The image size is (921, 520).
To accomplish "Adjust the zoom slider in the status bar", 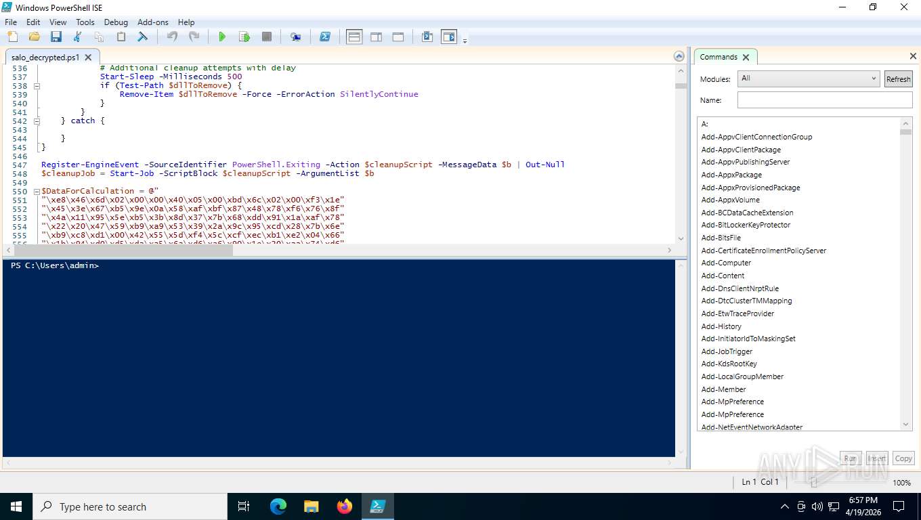I will 814,483.
